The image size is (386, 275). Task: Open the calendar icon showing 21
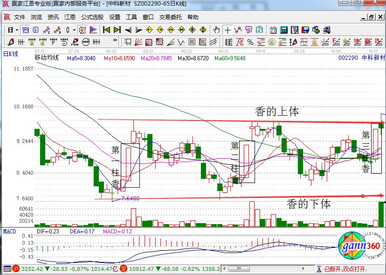coord(272,30)
